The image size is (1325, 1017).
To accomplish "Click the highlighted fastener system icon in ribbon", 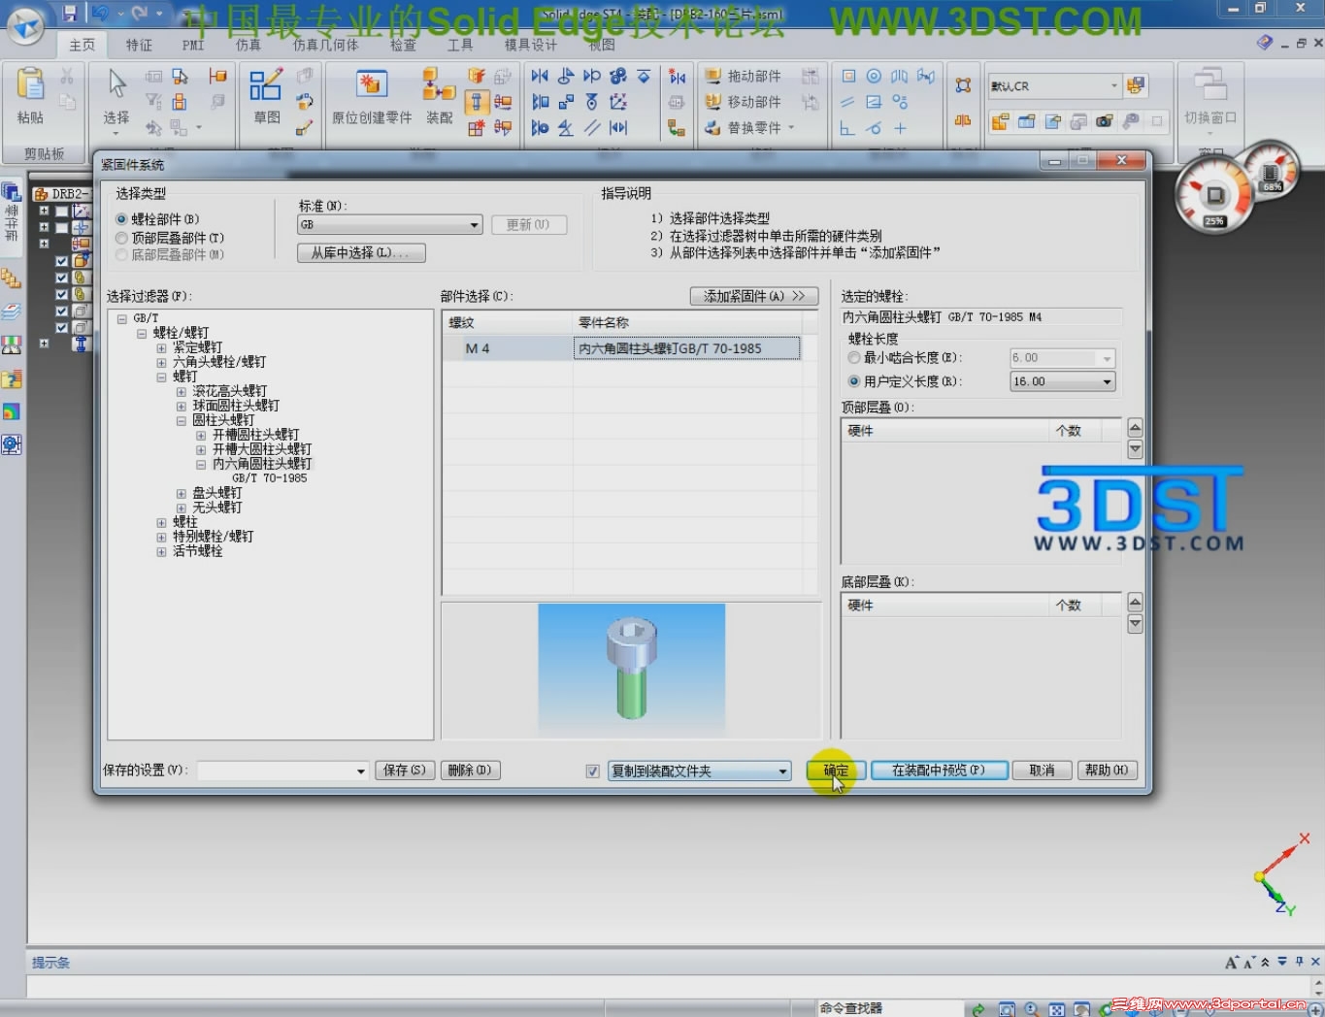I will [477, 102].
